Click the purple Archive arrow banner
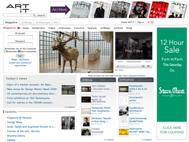This screenshot has height=142, width=189. pyautogui.click(x=60, y=10)
